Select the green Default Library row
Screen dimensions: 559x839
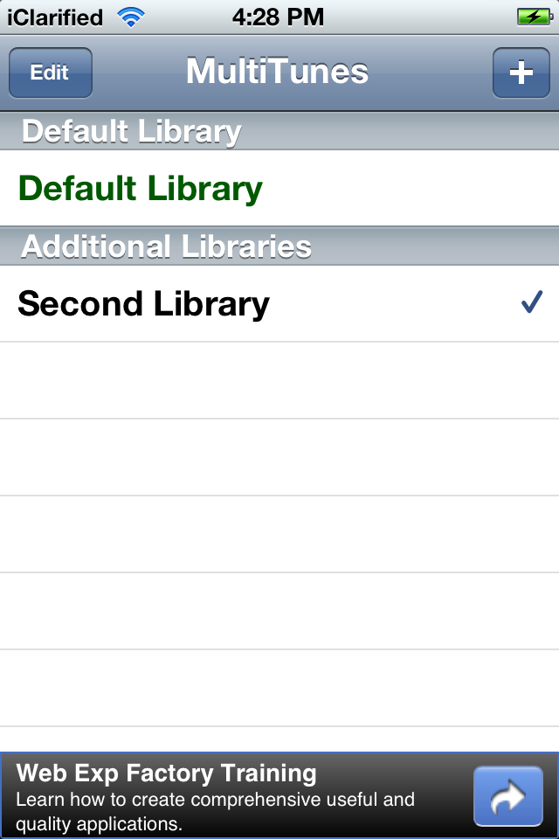140,189
